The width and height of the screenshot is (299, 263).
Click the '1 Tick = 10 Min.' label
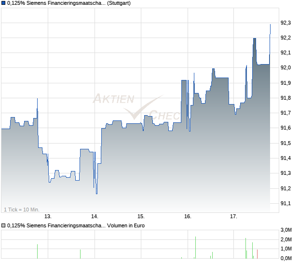[22, 210]
